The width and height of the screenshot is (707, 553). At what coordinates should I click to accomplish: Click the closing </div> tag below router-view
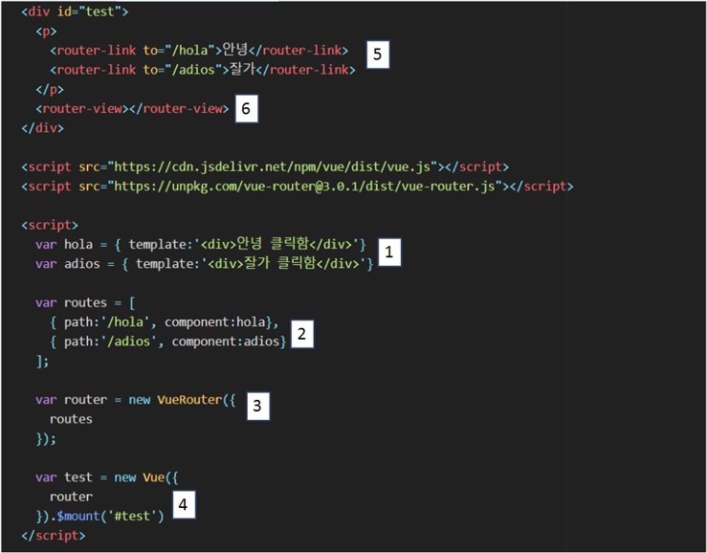[x=42, y=128]
